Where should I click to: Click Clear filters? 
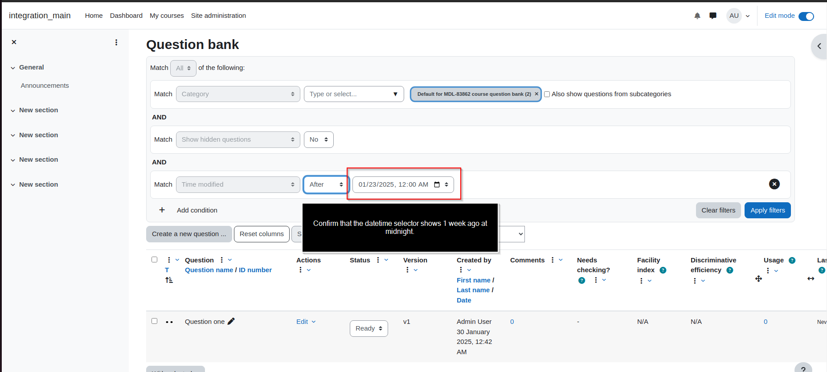[x=718, y=210]
